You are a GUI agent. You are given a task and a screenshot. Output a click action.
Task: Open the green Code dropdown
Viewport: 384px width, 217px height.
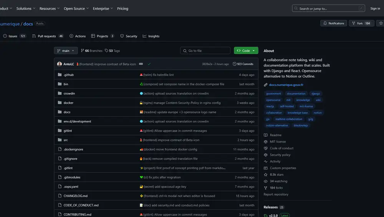pyautogui.click(x=246, y=51)
